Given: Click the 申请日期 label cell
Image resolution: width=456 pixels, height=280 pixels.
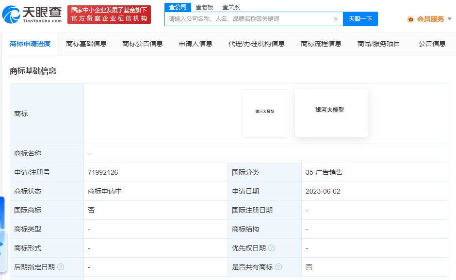Looking at the screenshot, I should [x=265, y=192].
